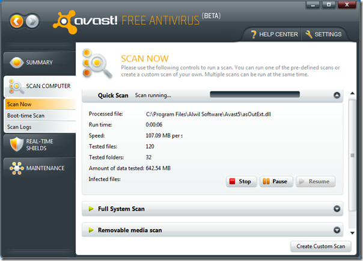Close the avast! window

tap(347, 5)
